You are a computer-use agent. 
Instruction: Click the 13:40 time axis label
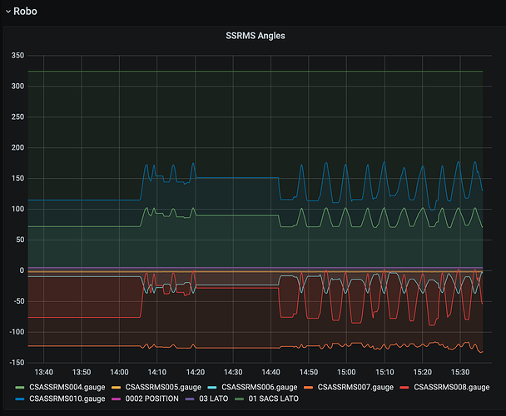(x=43, y=373)
